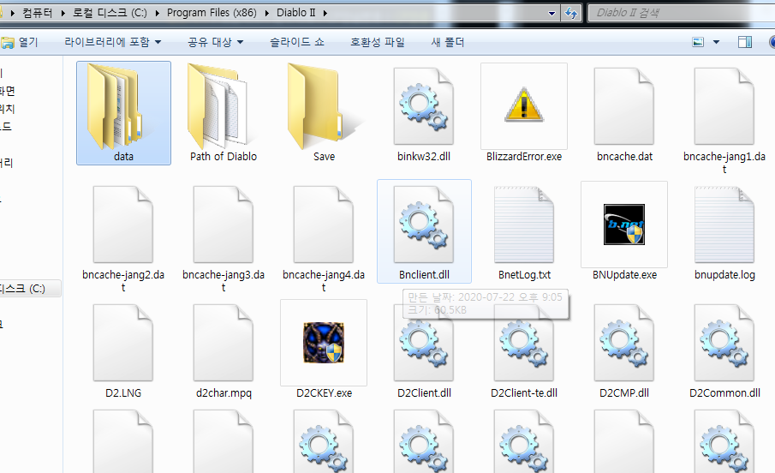Navigate to 로컬 디스크 (C:) breadcrumb
775x473 pixels.
(110, 13)
